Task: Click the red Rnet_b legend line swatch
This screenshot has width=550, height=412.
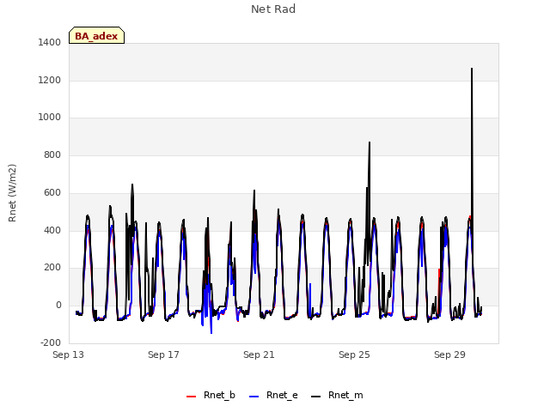Action: [191, 397]
